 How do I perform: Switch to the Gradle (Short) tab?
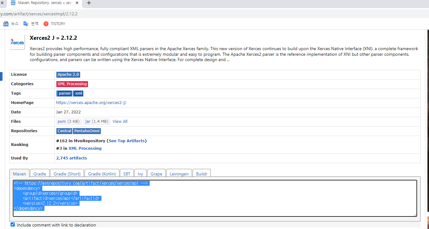tap(67, 174)
